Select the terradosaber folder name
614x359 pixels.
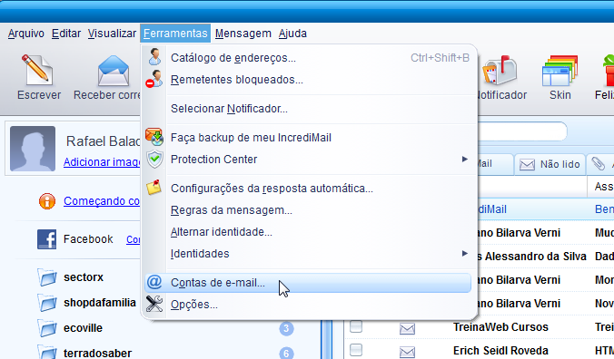[x=97, y=354]
